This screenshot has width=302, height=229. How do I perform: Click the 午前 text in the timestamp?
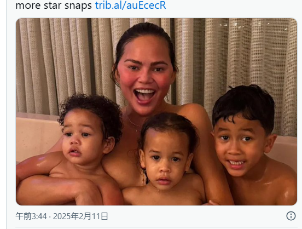[24, 216]
